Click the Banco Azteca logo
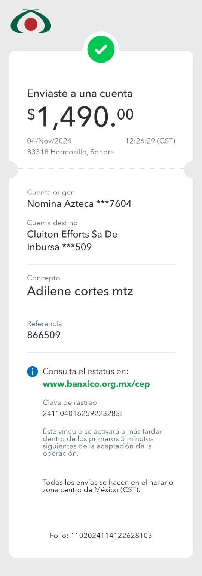 [31, 21]
